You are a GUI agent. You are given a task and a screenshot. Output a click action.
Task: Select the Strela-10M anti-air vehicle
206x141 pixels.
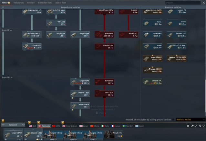pyautogui.click(x=104, y=46)
